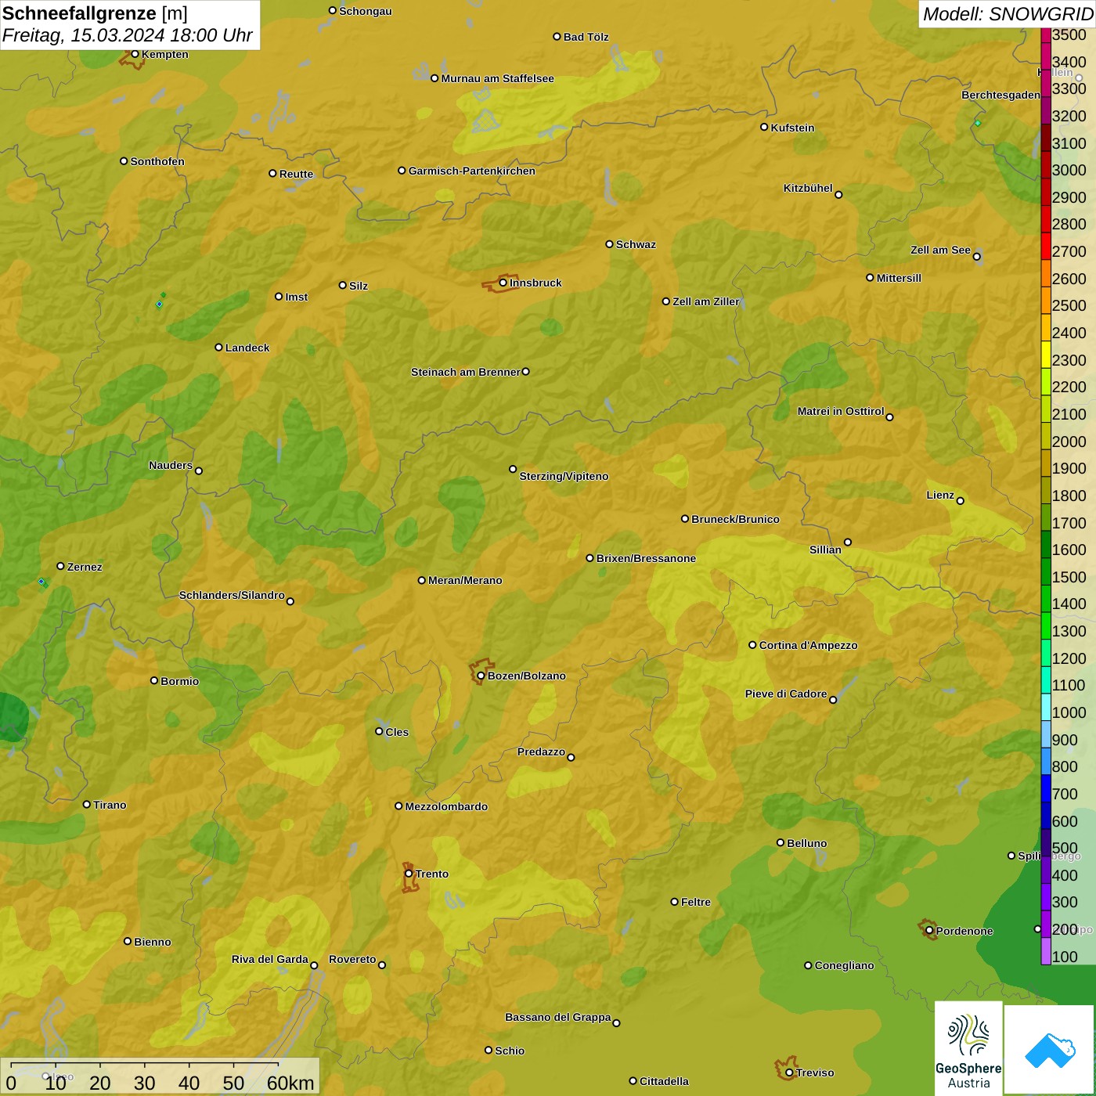Click the Bad Tölz marker dot

click(557, 36)
